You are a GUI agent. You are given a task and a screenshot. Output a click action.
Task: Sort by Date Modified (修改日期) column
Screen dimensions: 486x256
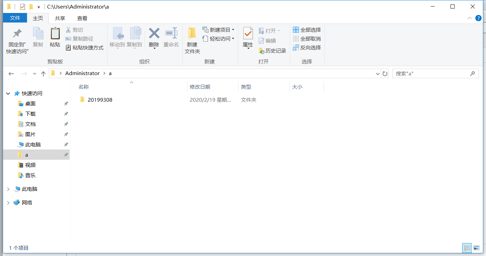pyautogui.click(x=213, y=87)
